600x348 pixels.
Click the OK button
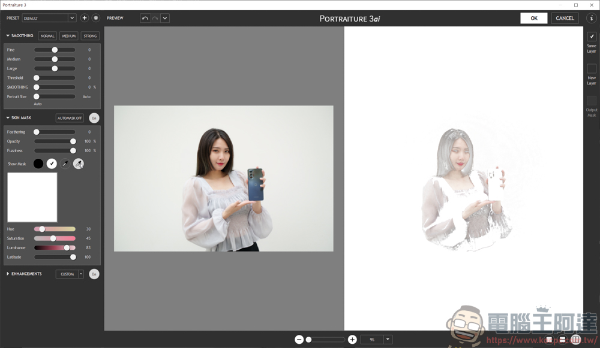click(x=533, y=18)
